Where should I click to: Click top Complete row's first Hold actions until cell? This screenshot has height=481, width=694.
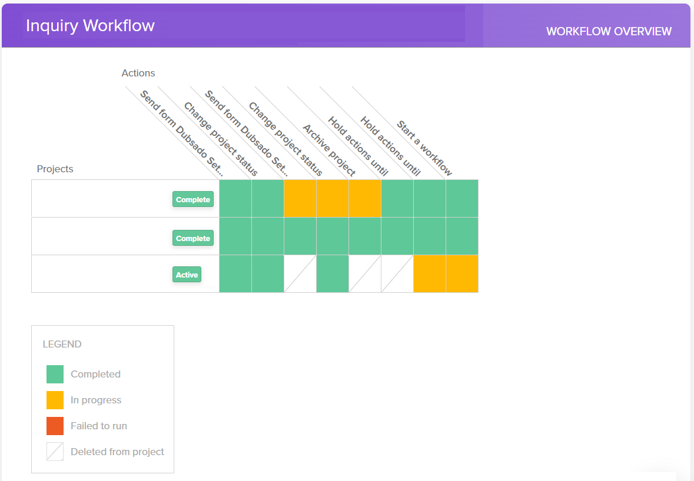397,199
